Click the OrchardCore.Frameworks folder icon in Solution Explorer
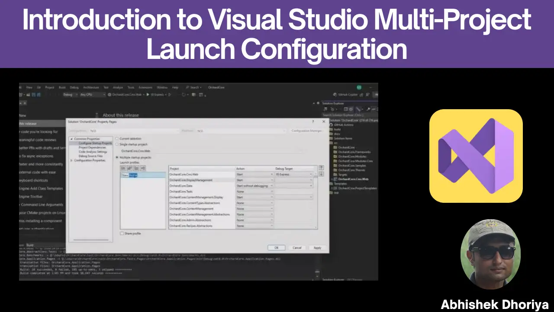Screen dimensions: 554x312 pos(335,152)
